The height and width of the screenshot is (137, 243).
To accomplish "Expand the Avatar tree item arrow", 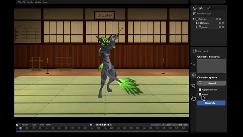I will point(197,27).
